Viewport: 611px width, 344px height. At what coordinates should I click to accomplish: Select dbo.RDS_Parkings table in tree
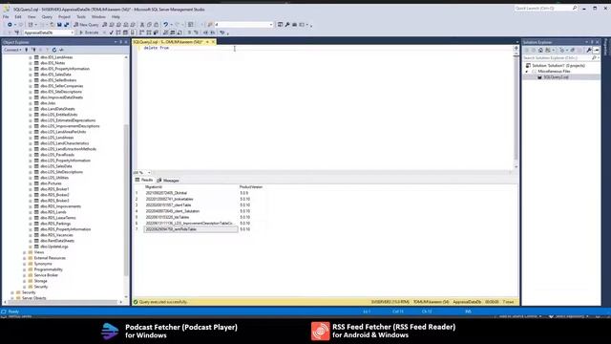click(x=55, y=224)
